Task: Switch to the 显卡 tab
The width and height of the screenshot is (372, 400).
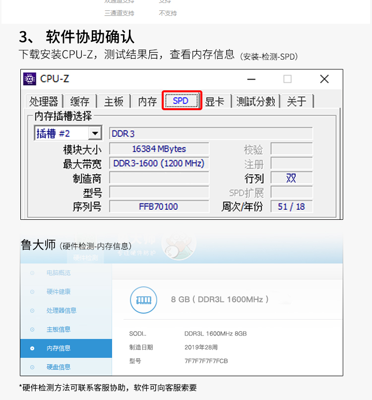Action: (x=215, y=102)
